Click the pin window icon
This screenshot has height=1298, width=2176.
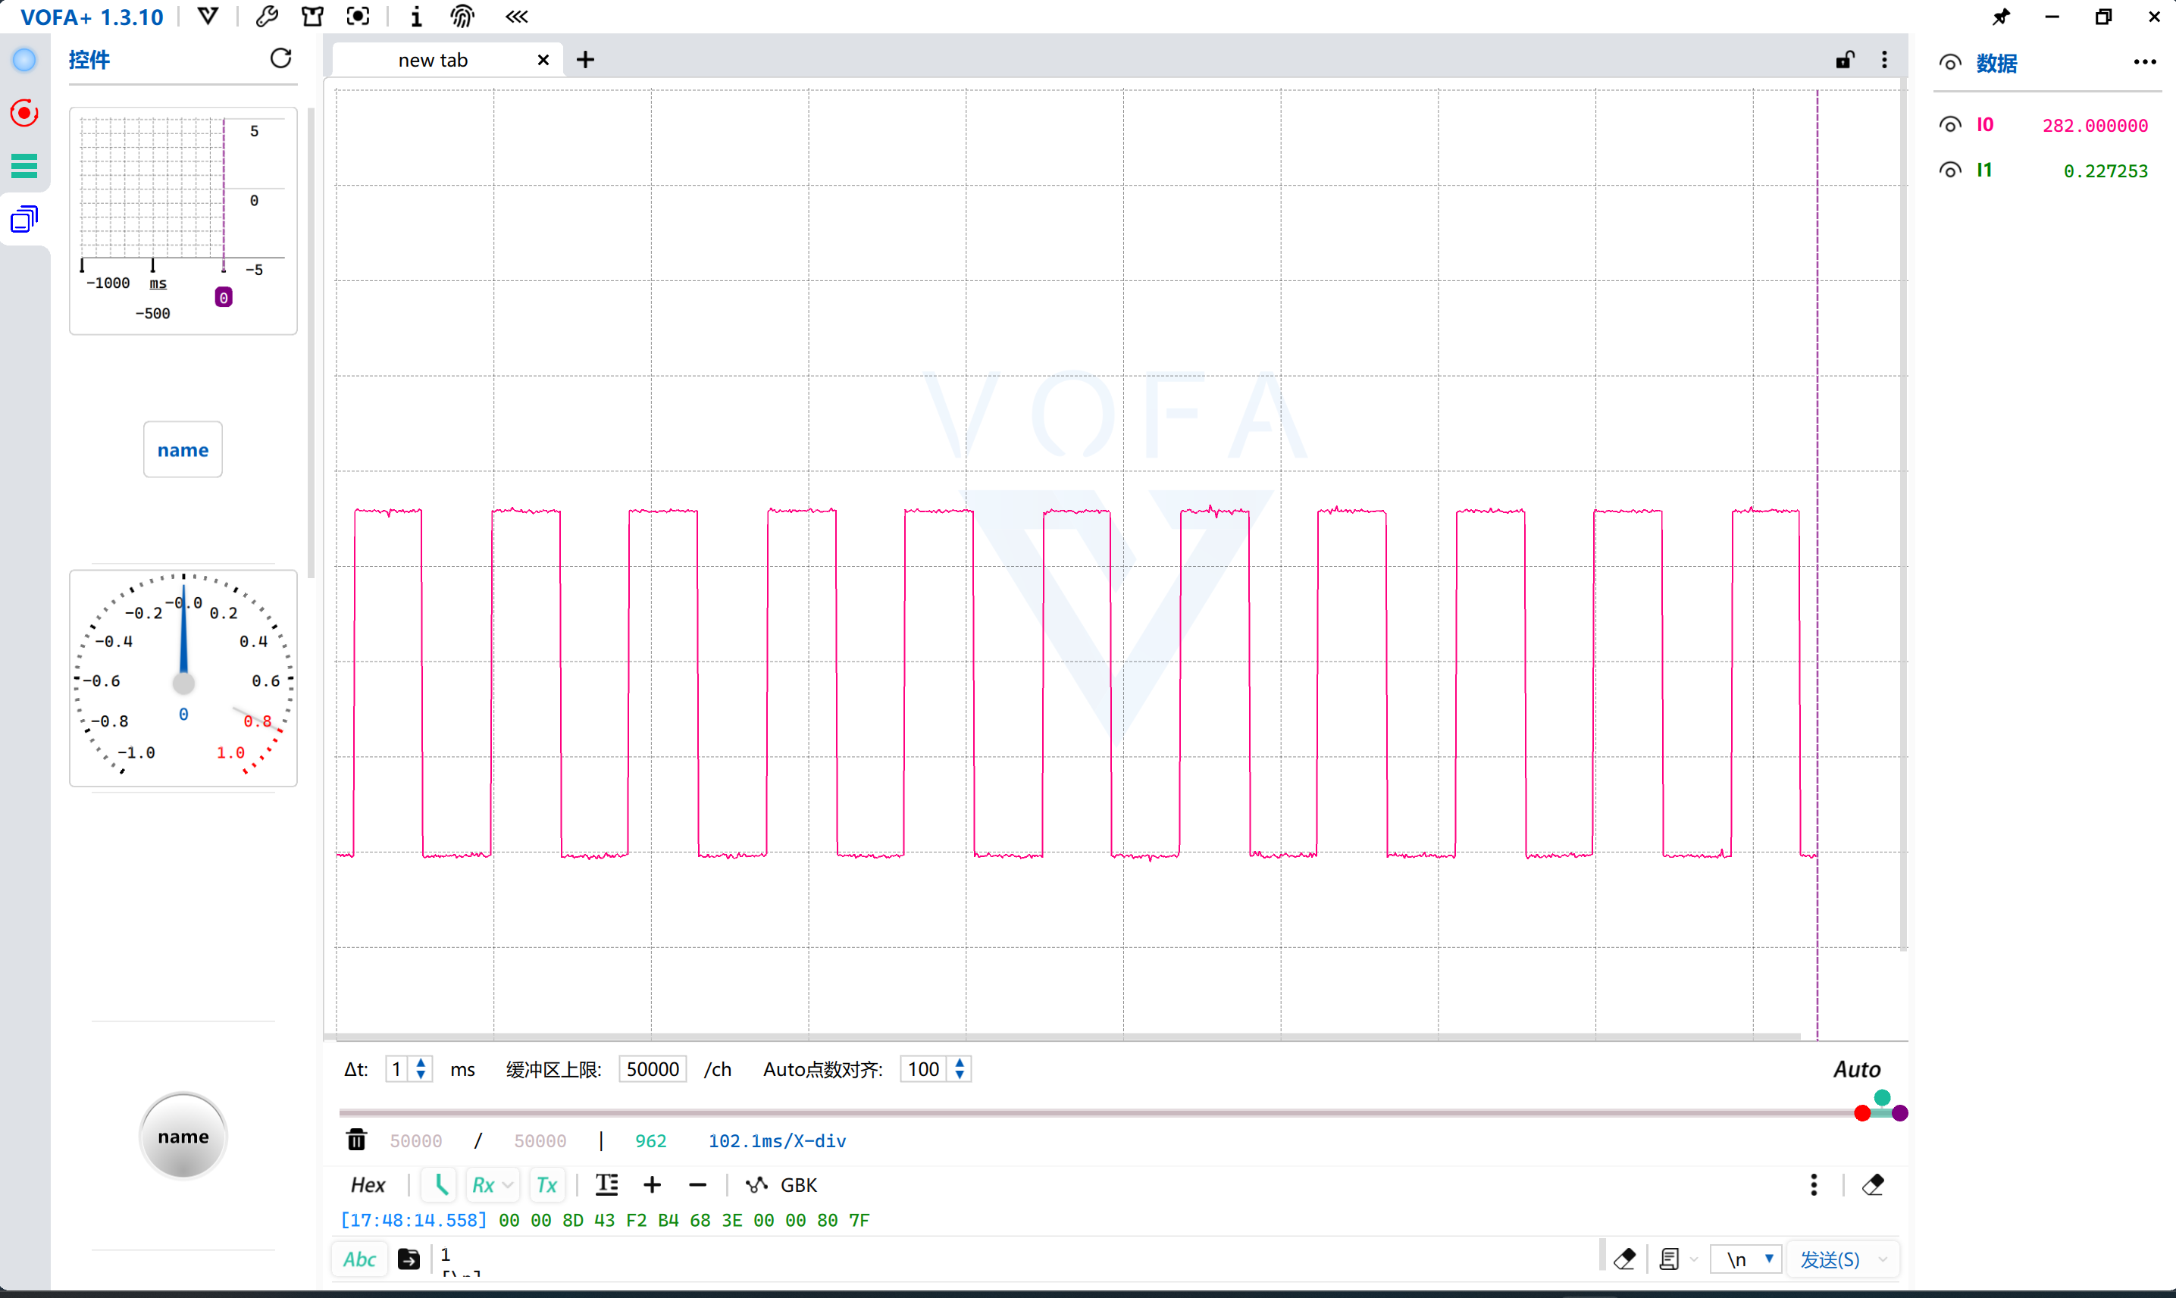2001,17
